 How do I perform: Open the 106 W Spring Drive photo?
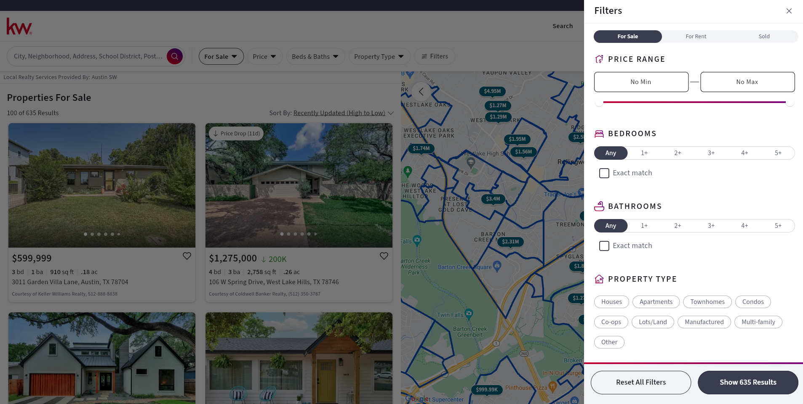pyautogui.click(x=299, y=185)
